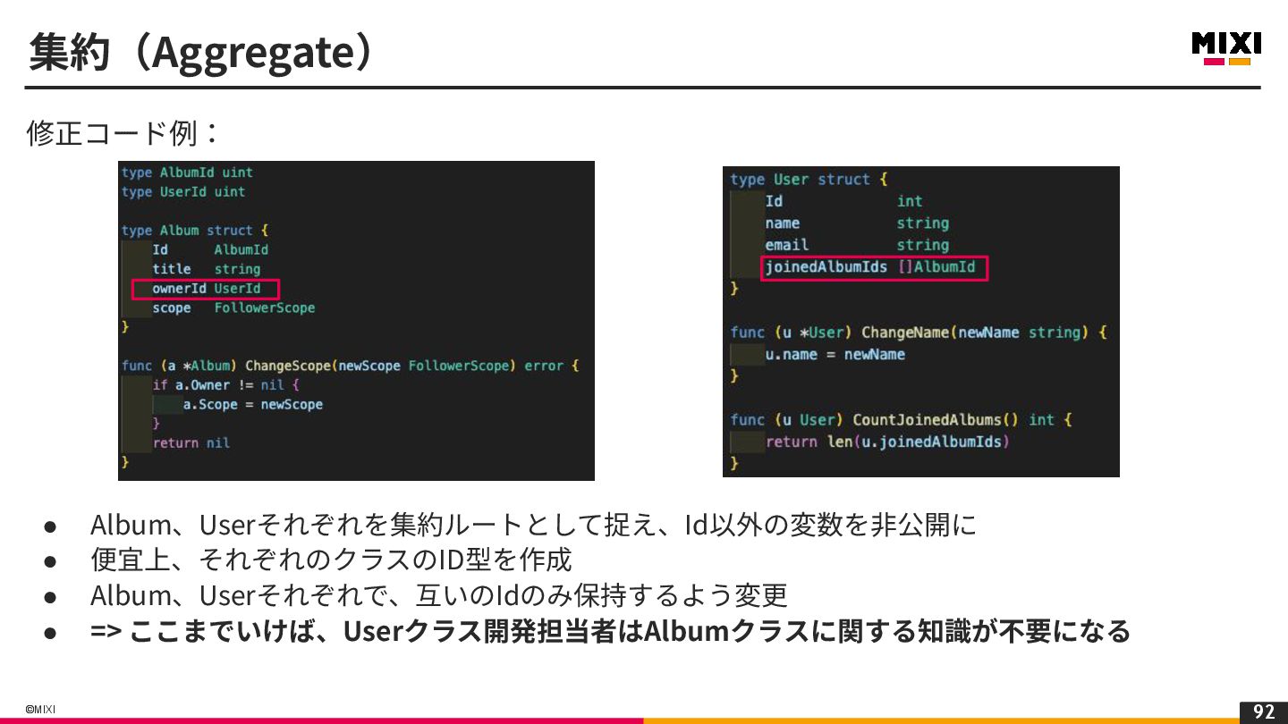This screenshot has width=1288, height=724.
Task: Click the line 'type AlbumId uint'
Action: pyautogui.click(x=187, y=173)
